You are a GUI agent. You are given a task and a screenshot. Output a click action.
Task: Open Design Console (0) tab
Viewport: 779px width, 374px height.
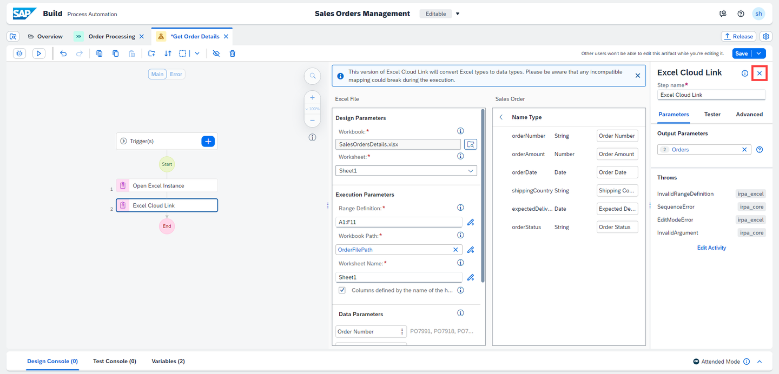click(x=52, y=361)
